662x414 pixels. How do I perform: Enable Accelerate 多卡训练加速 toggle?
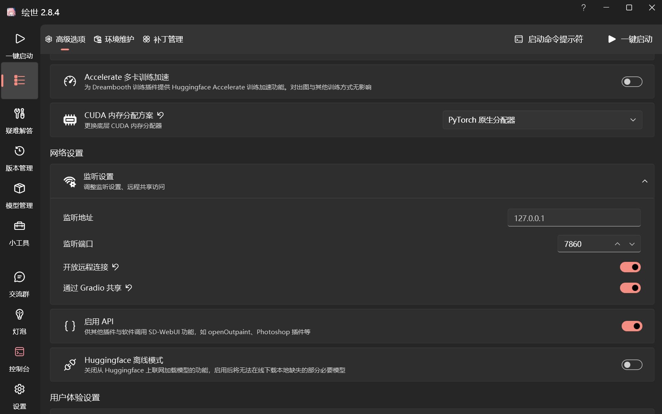click(632, 82)
